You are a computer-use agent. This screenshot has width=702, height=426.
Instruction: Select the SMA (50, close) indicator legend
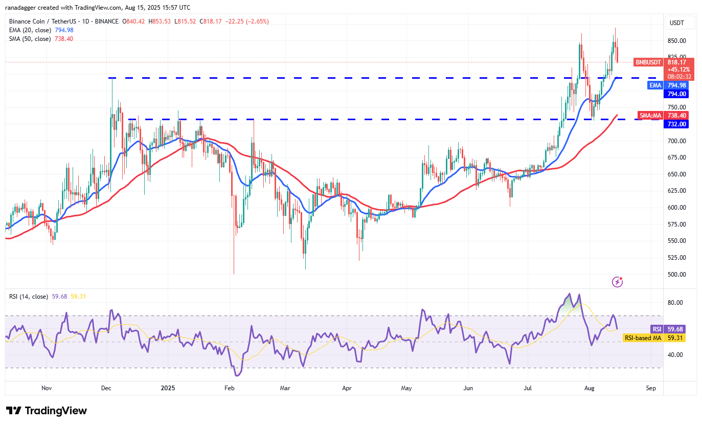[x=30, y=39]
